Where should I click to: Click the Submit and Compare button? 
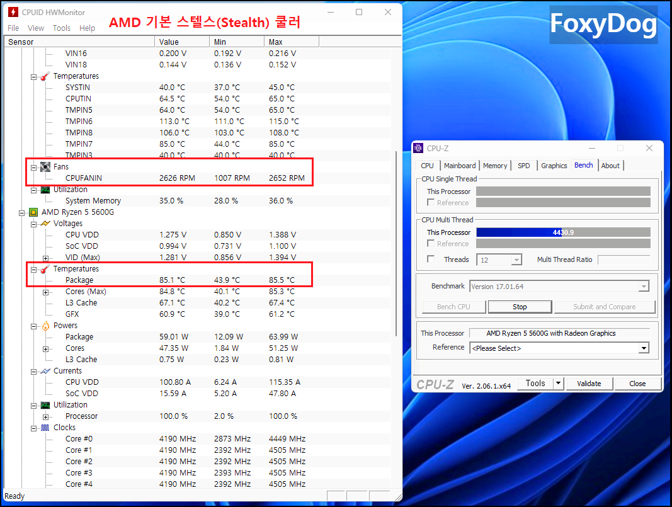(x=605, y=307)
